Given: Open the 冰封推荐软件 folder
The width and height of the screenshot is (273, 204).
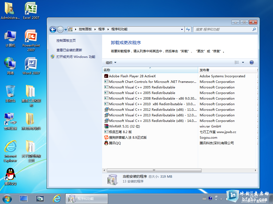Looking at the screenshot, I should [31, 121].
